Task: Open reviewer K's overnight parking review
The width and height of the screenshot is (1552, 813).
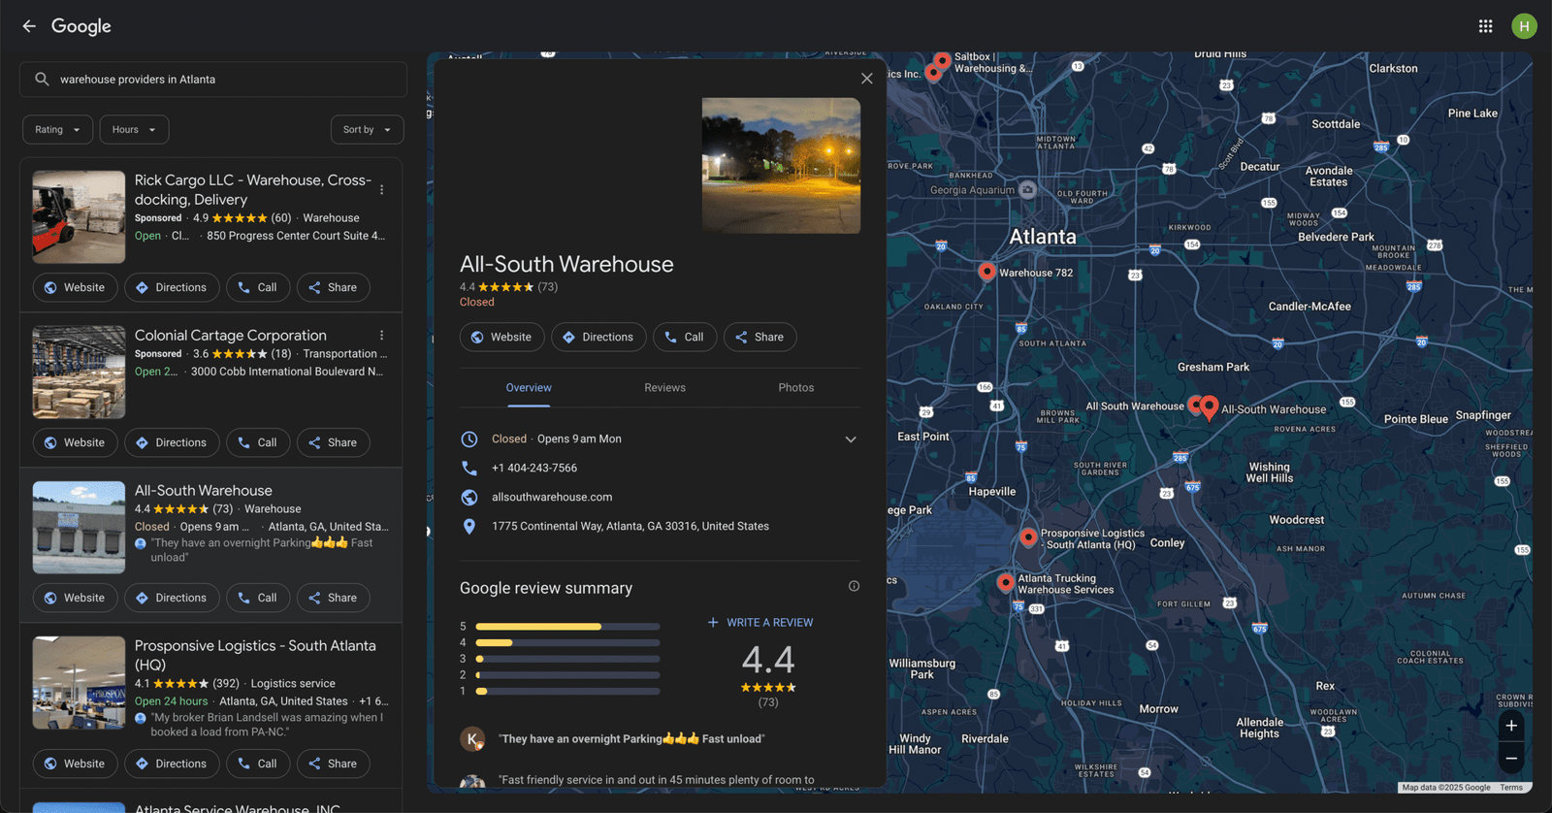Action: pos(631,739)
